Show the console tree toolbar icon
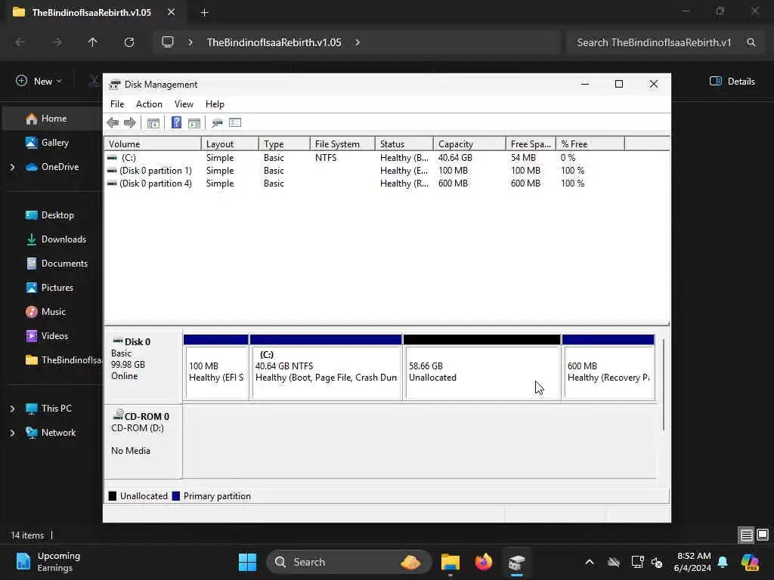The image size is (774, 580). coord(153,123)
